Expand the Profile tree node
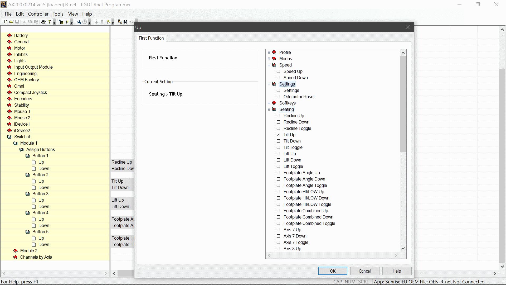Screen dimensions: 506x285 tap(269, 52)
